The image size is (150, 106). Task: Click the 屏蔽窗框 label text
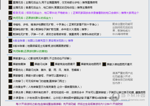click(40, 76)
